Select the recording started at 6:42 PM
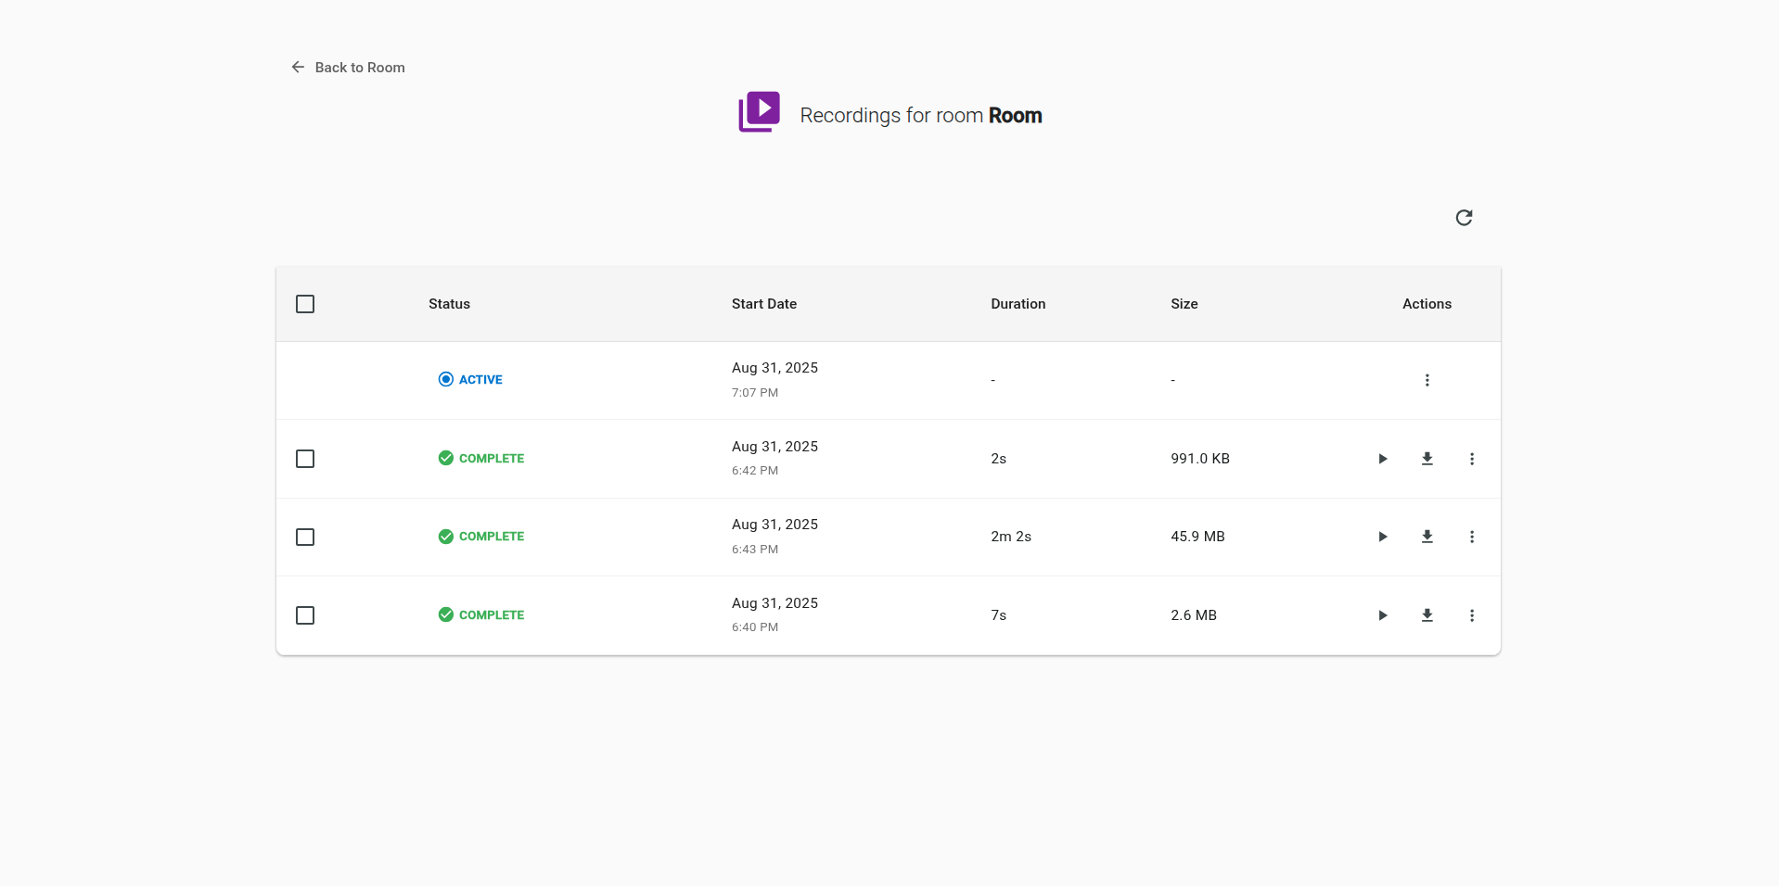1779x886 pixels. [x=305, y=459]
